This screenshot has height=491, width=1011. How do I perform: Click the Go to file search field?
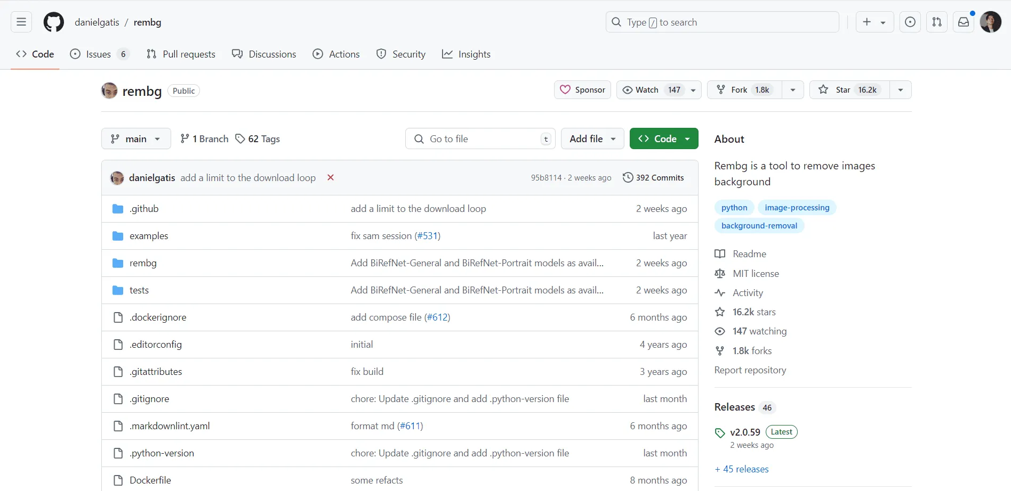479,138
